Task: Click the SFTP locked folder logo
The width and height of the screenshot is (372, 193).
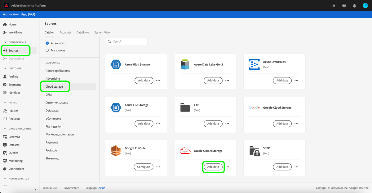Action: click(255, 151)
